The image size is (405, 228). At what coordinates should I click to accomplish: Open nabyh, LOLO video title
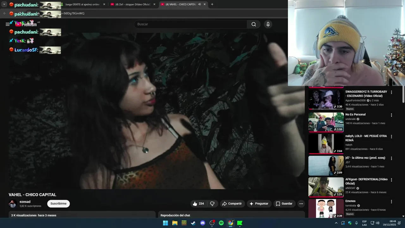pyautogui.click(x=366, y=138)
